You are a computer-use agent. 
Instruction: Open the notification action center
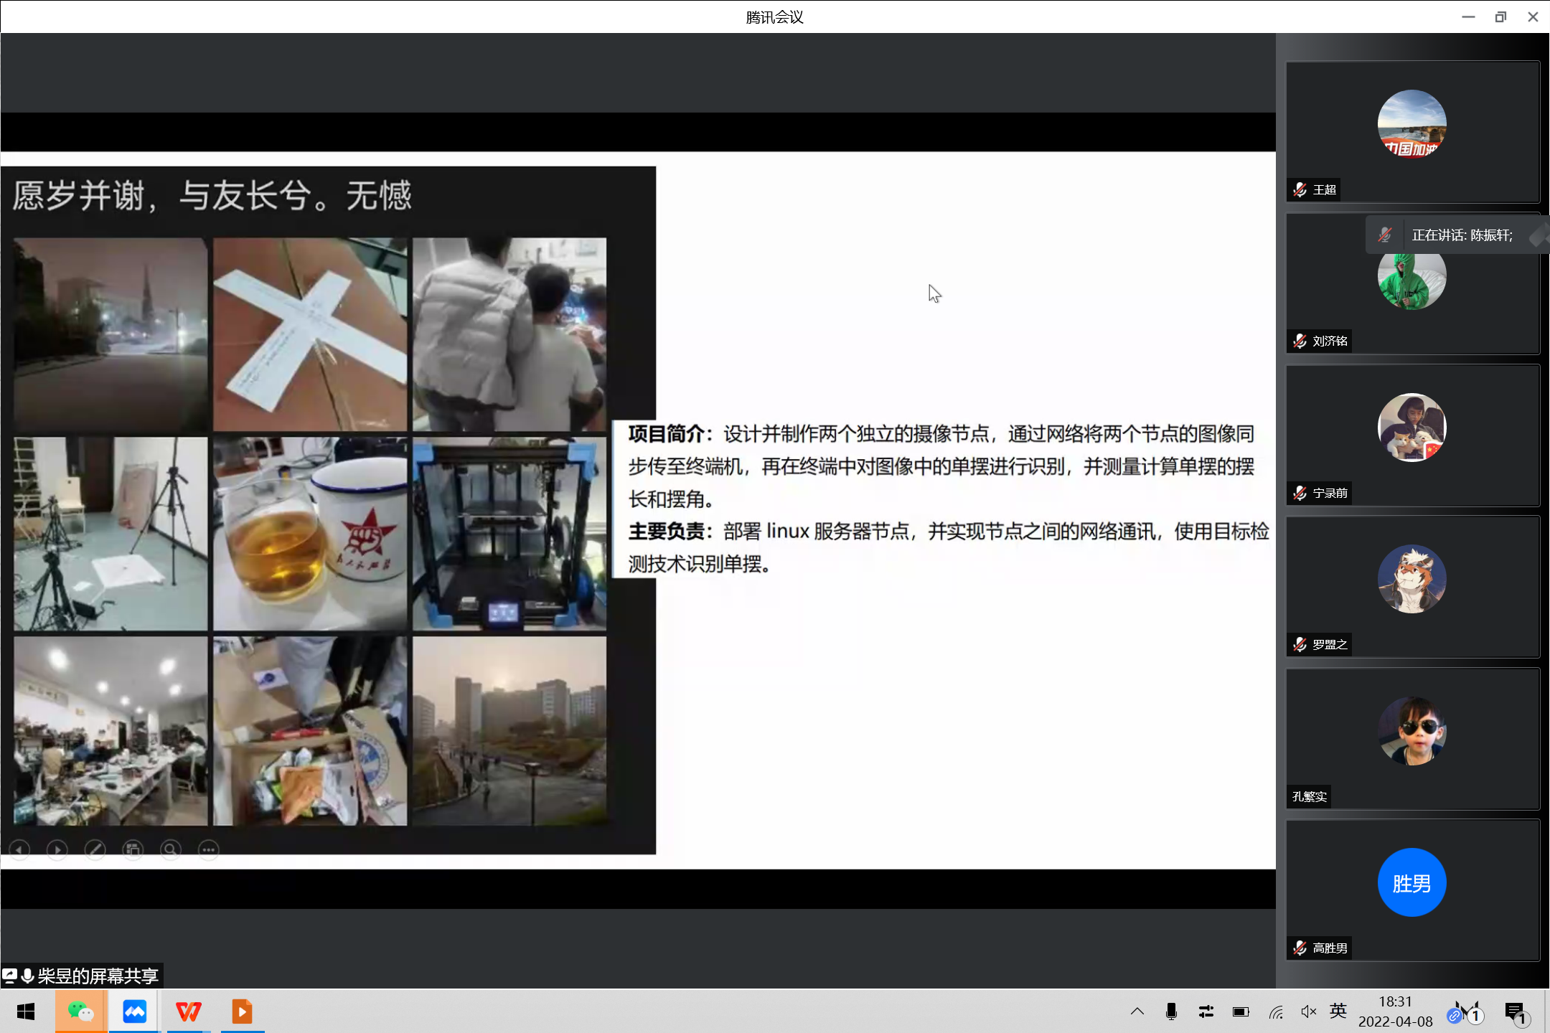tap(1515, 1011)
